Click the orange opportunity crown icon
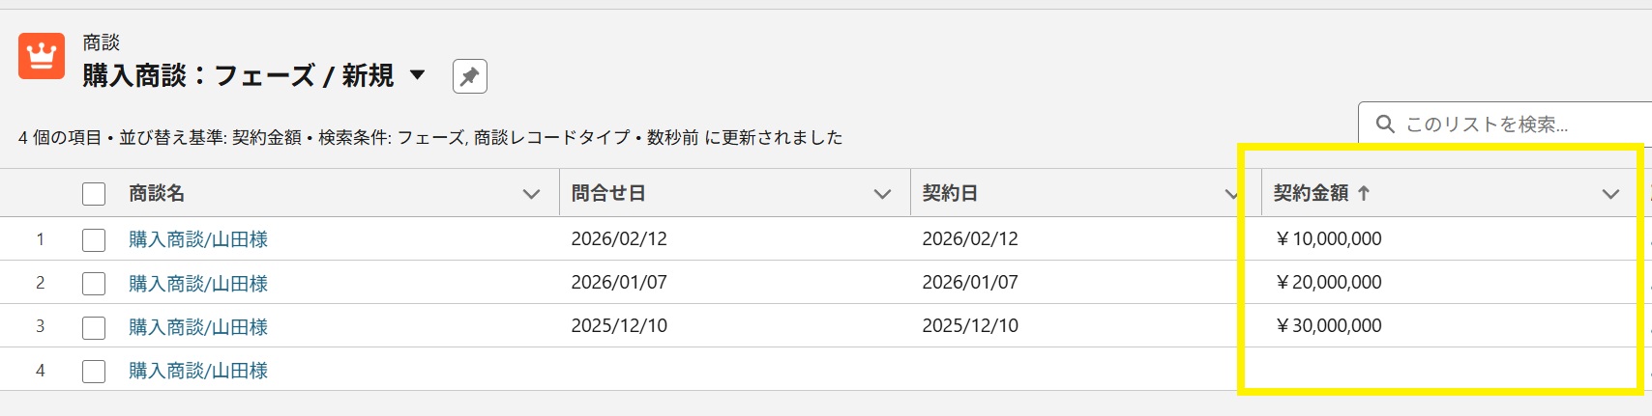The image size is (1652, 416). (42, 56)
